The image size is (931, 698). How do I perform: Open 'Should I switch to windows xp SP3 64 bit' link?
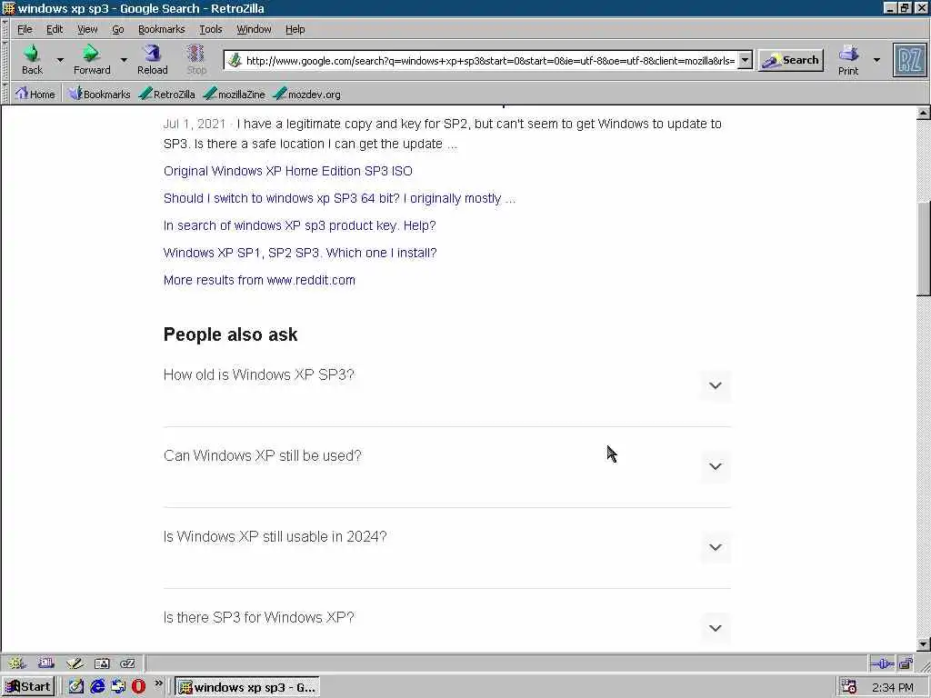click(340, 198)
